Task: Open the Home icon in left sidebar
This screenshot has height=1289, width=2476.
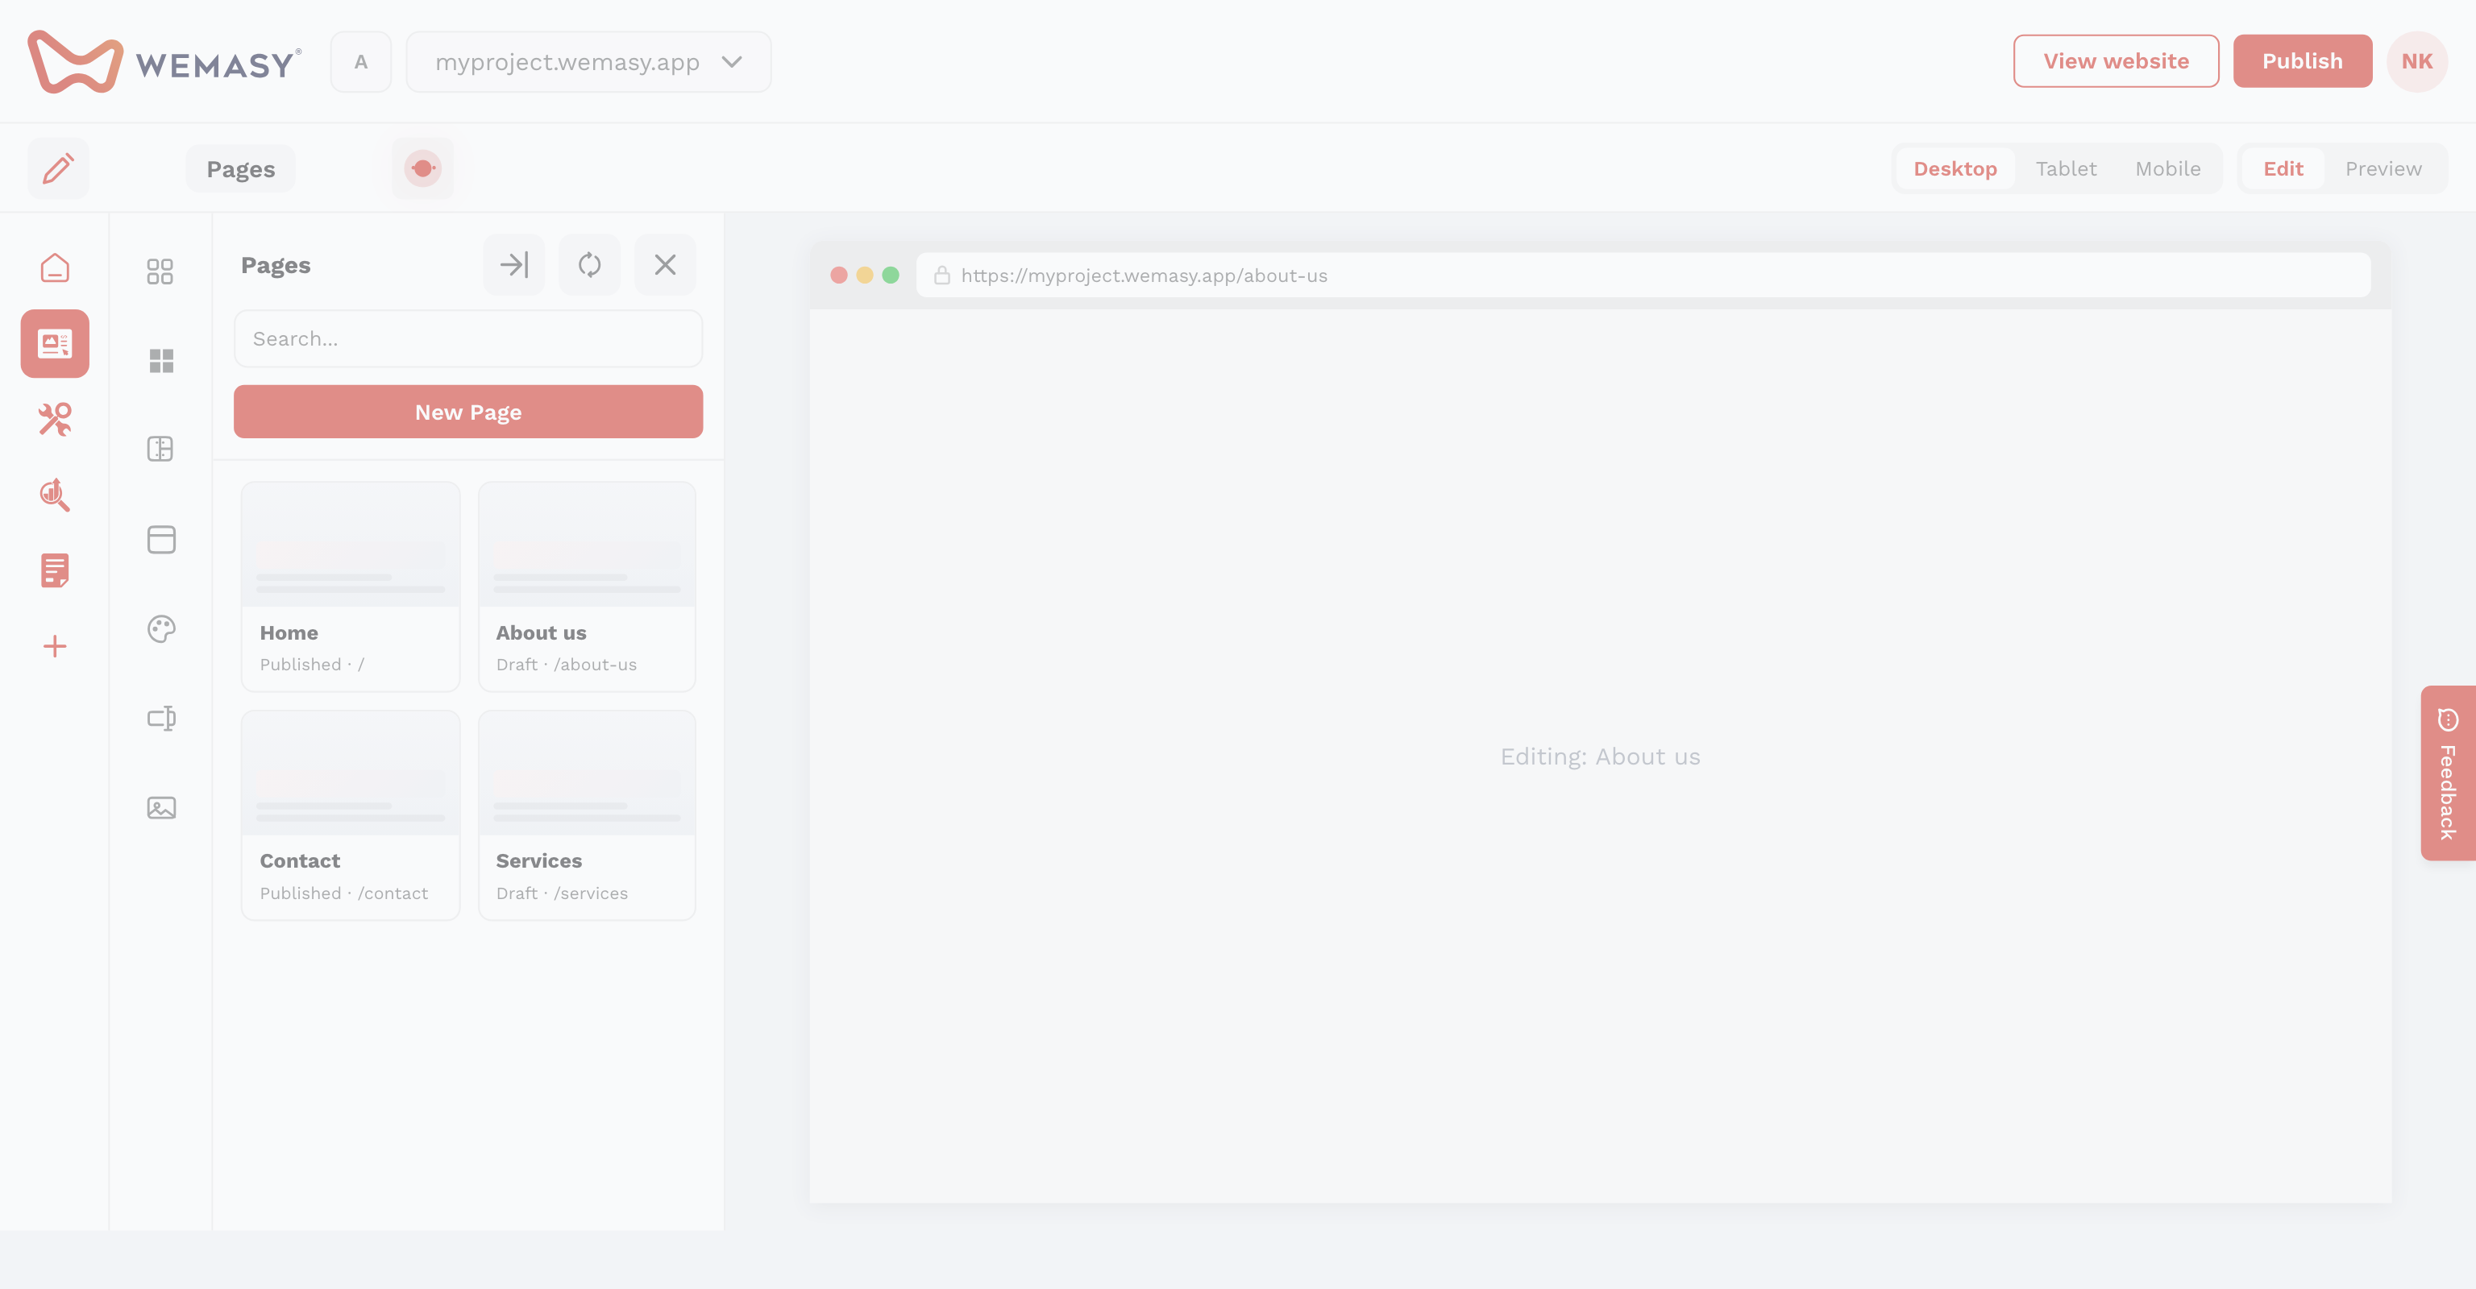Action: (55, 268)
